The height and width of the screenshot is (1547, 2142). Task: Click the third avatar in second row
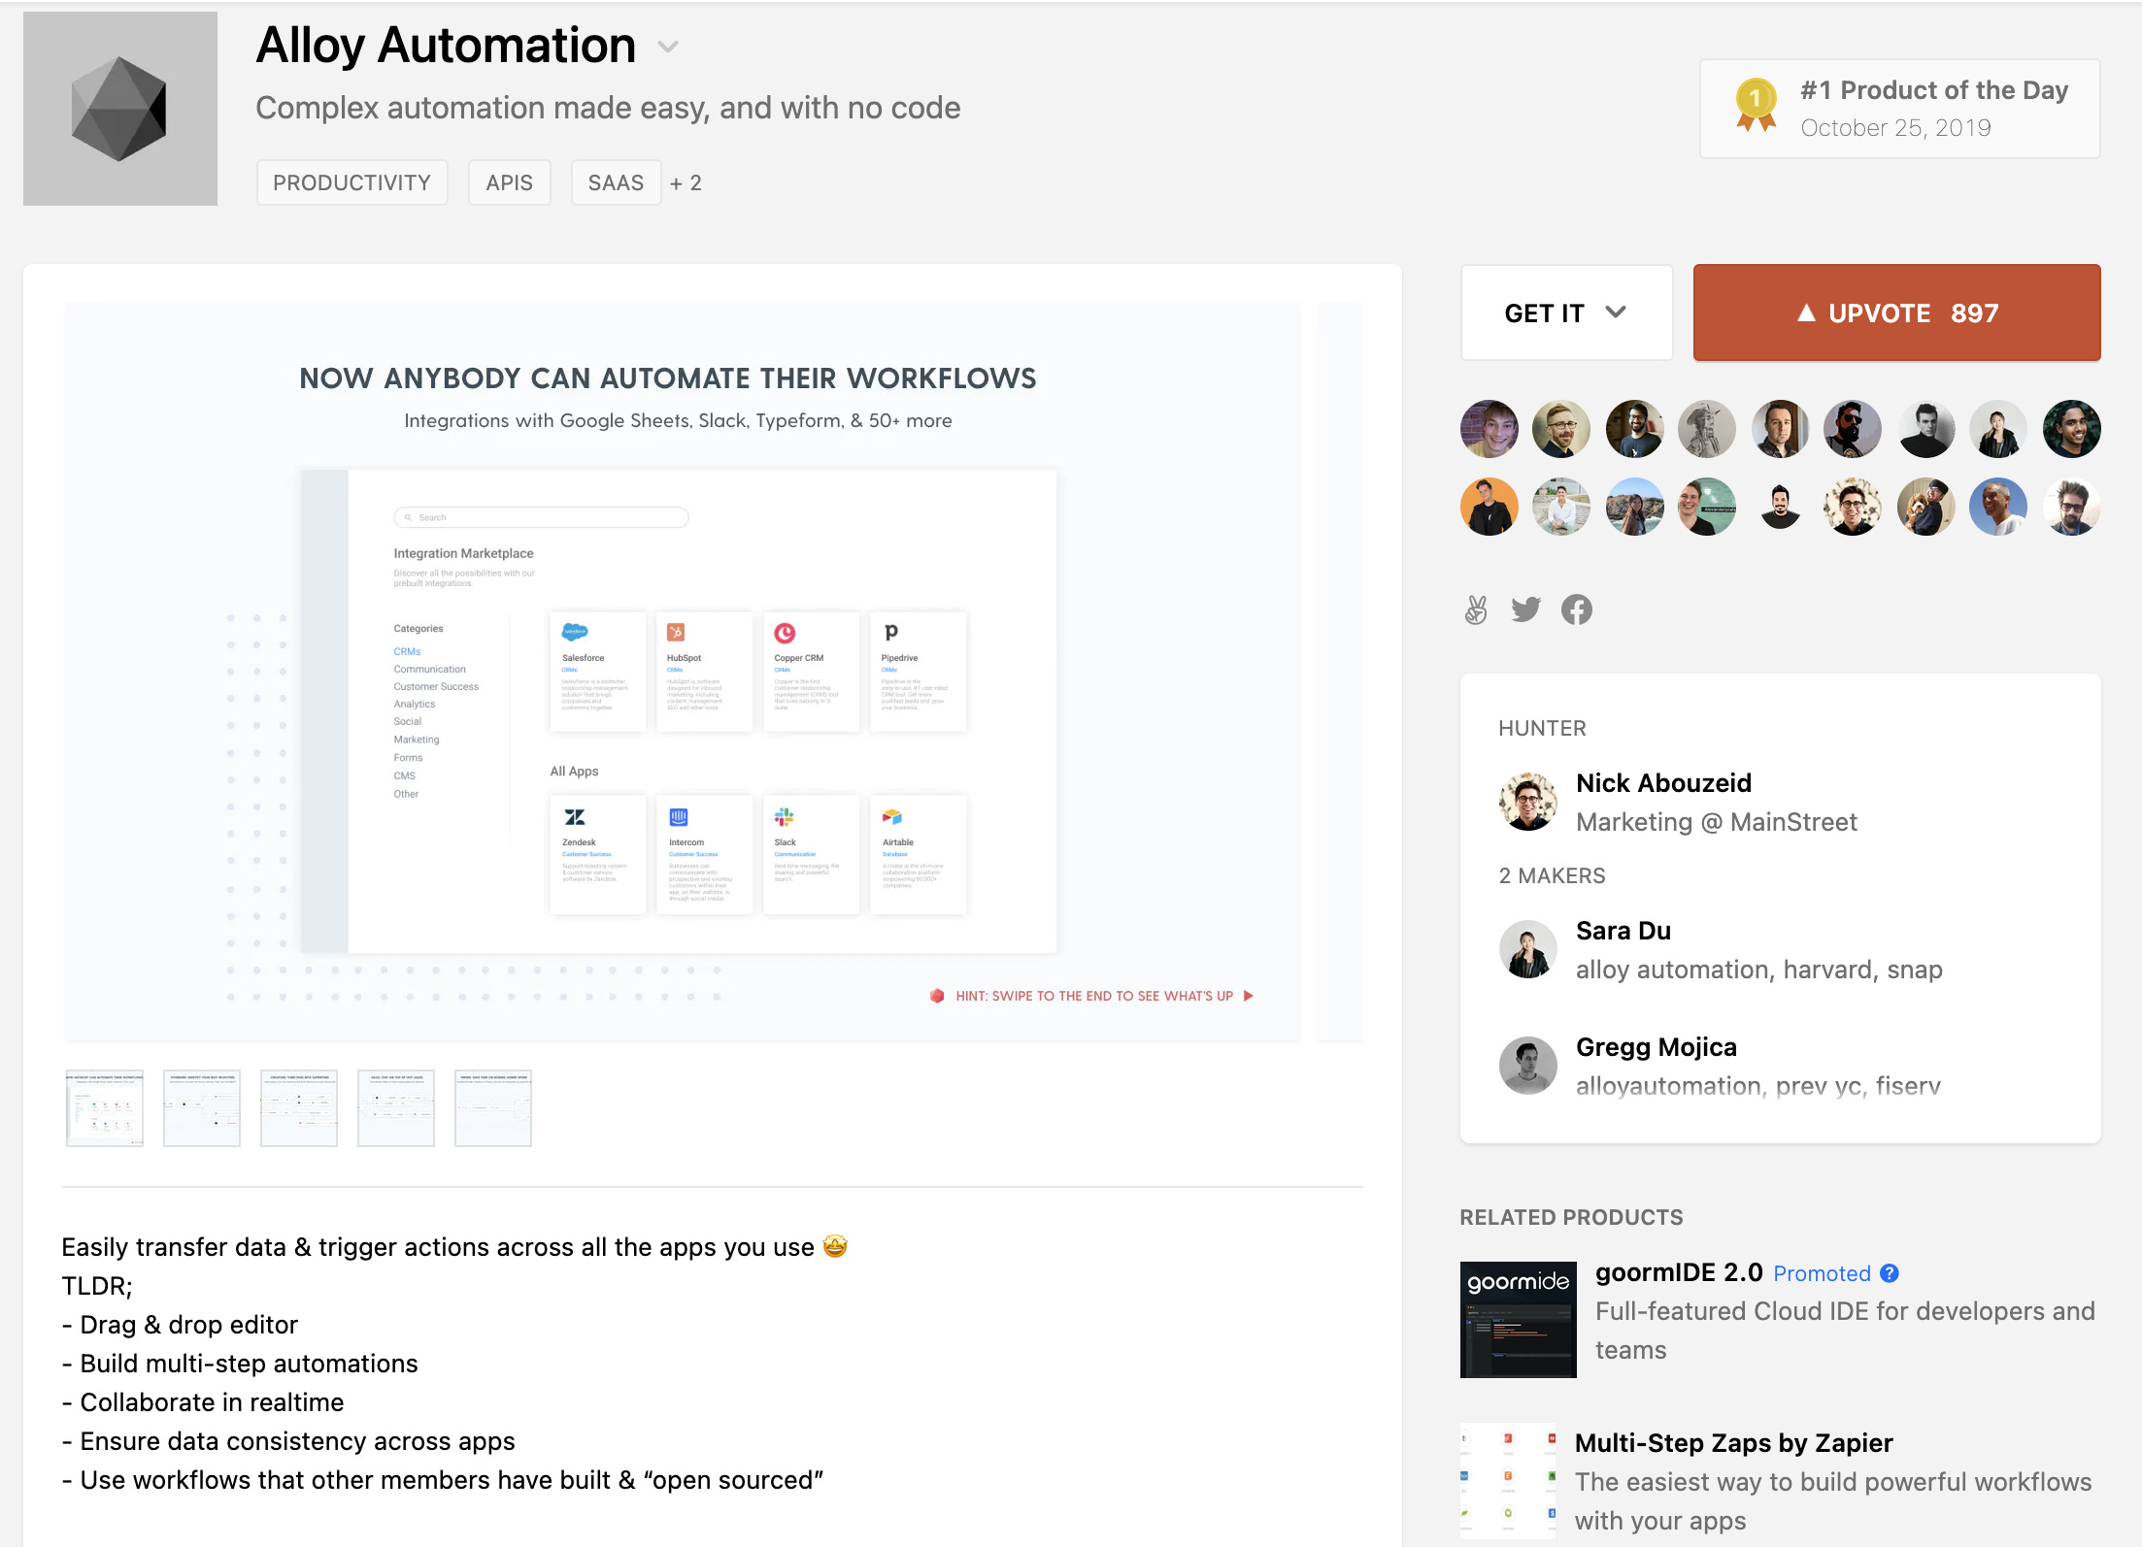point(1634,507)
